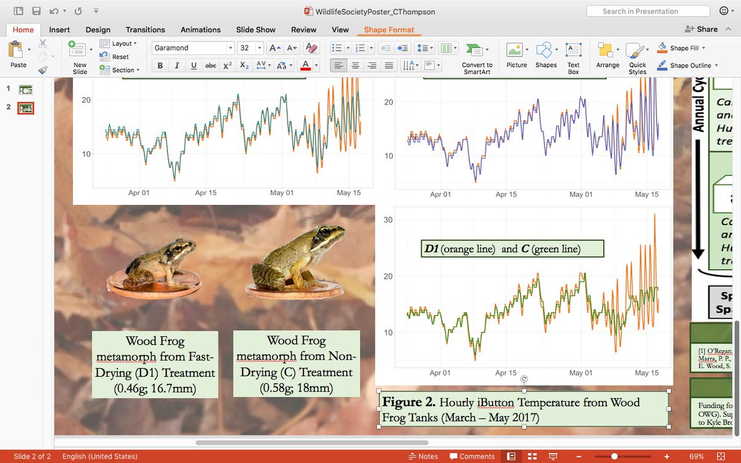Screen dimensions: 741x463
Task: Select center text alignment
Action: click(x=355, y=65)
